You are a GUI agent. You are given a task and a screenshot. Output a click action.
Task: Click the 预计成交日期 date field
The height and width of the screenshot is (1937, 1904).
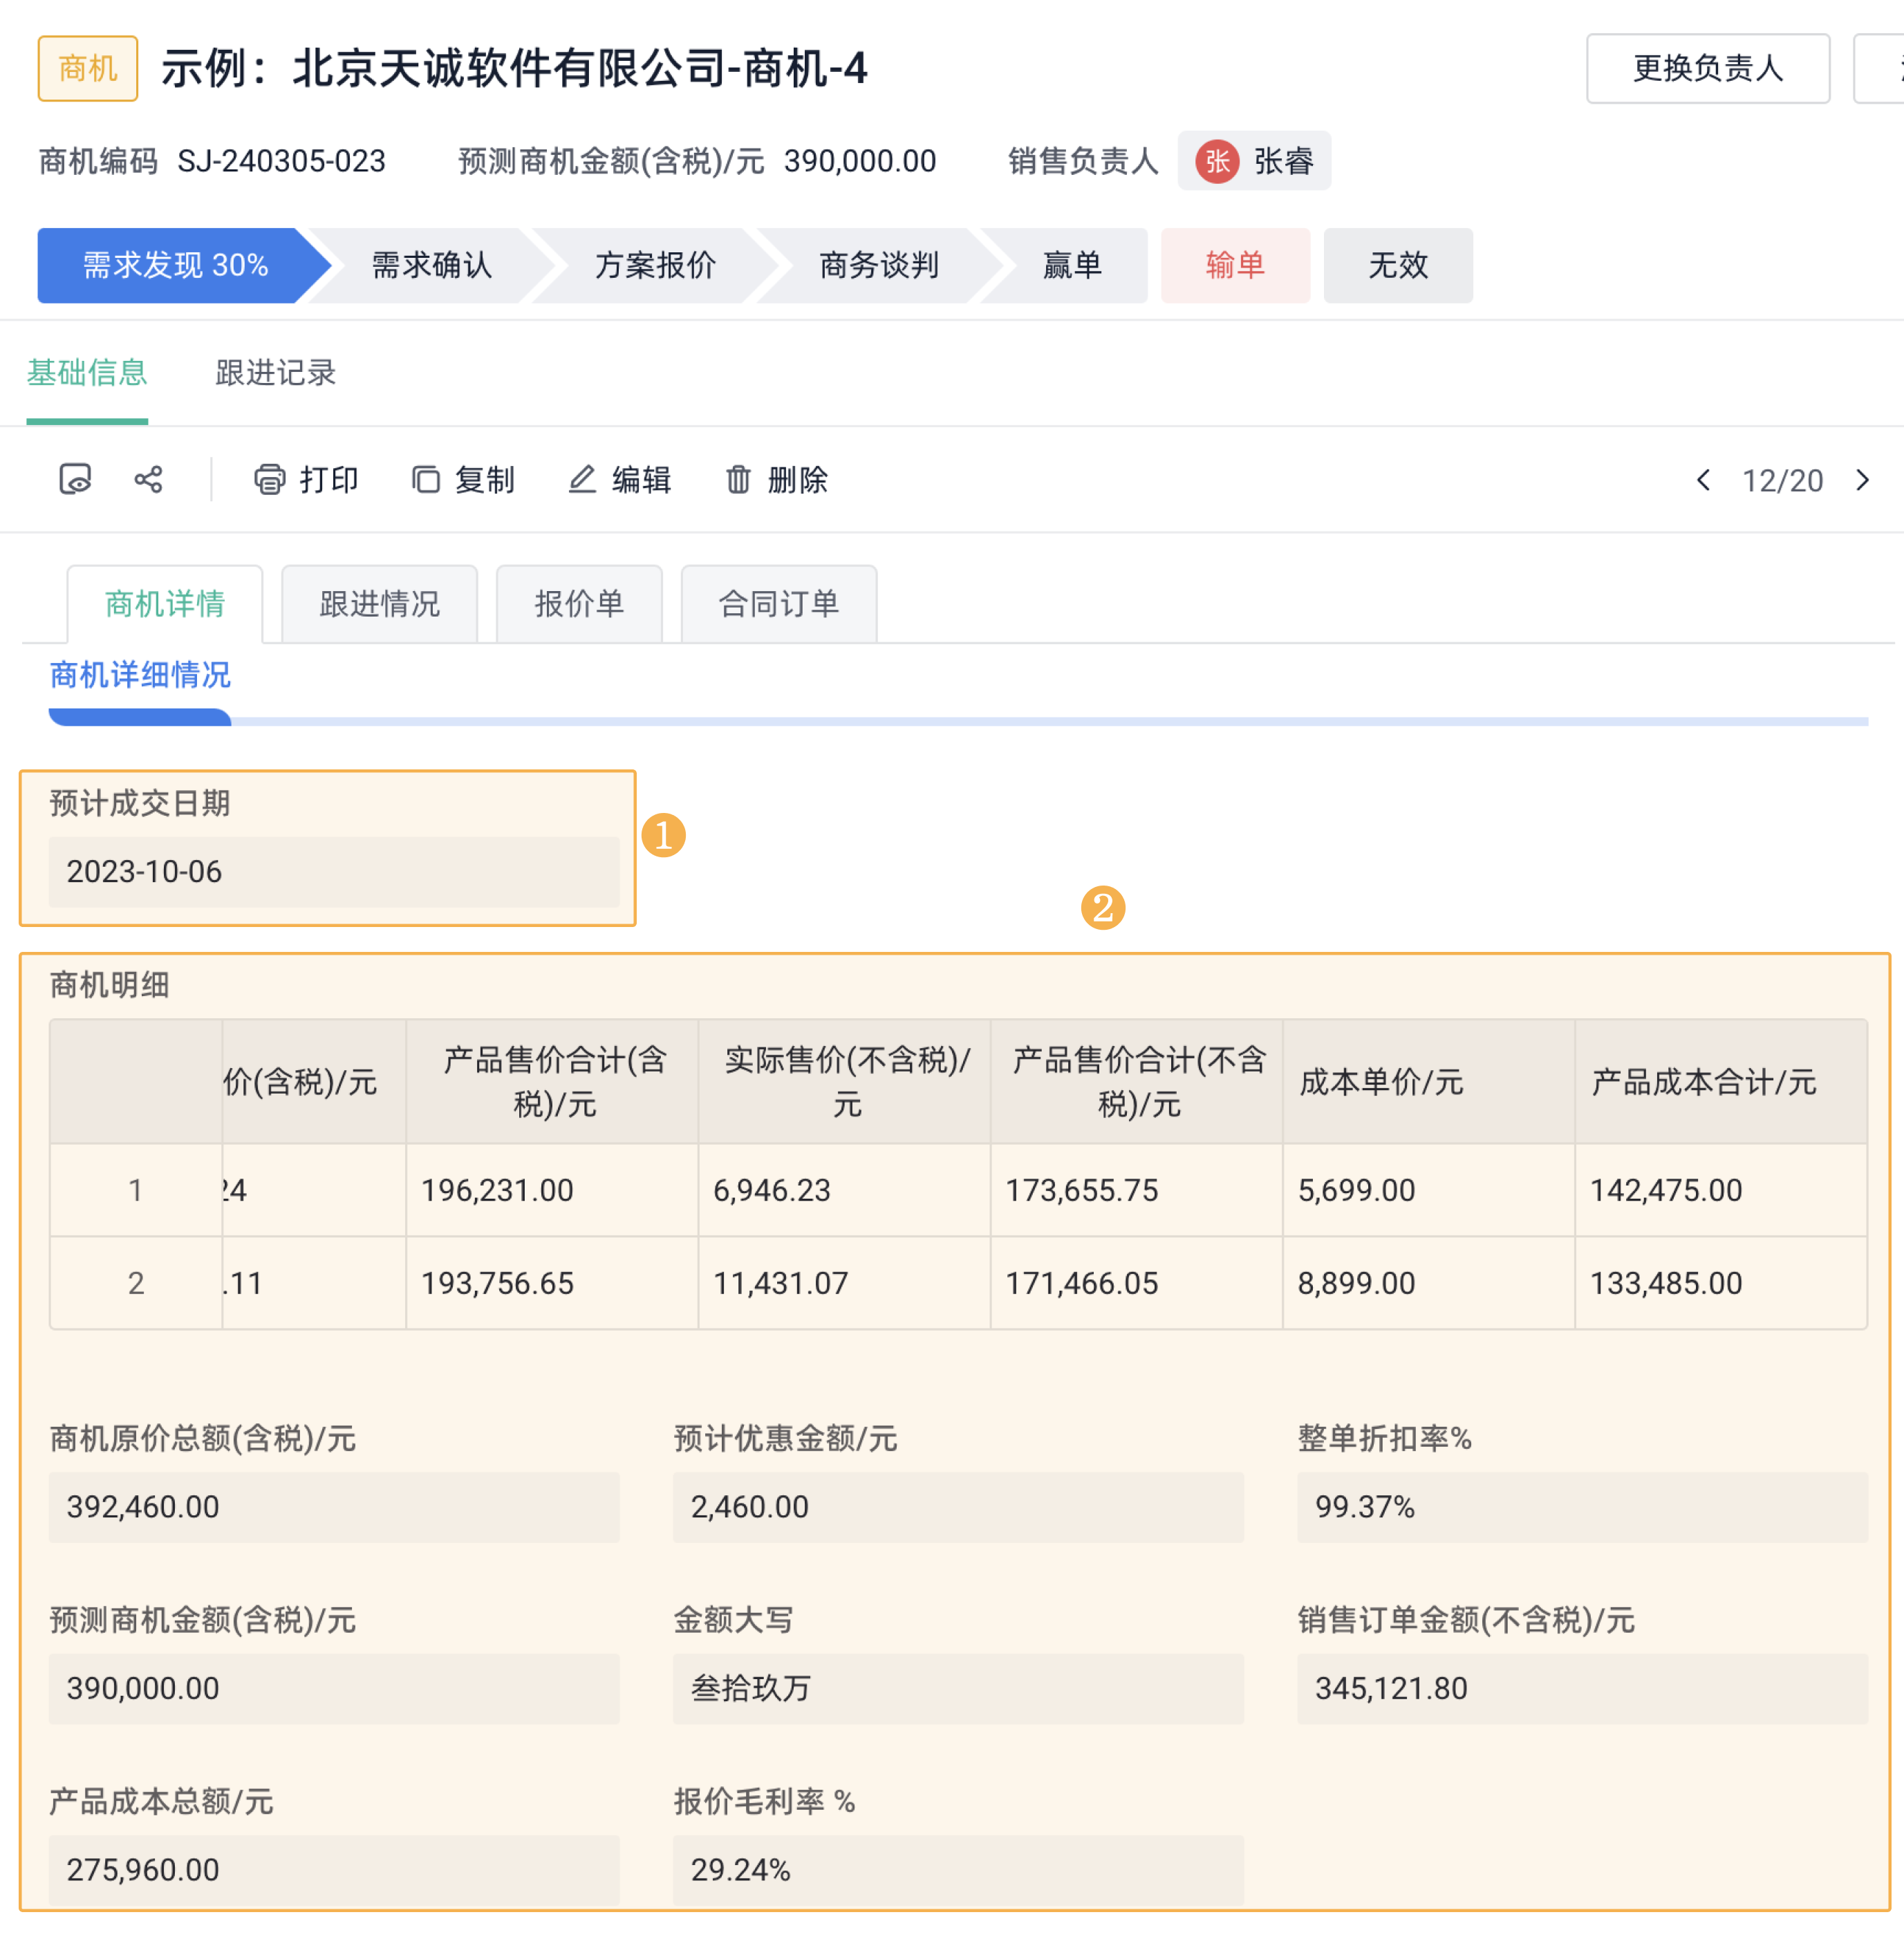pos(333,871)
